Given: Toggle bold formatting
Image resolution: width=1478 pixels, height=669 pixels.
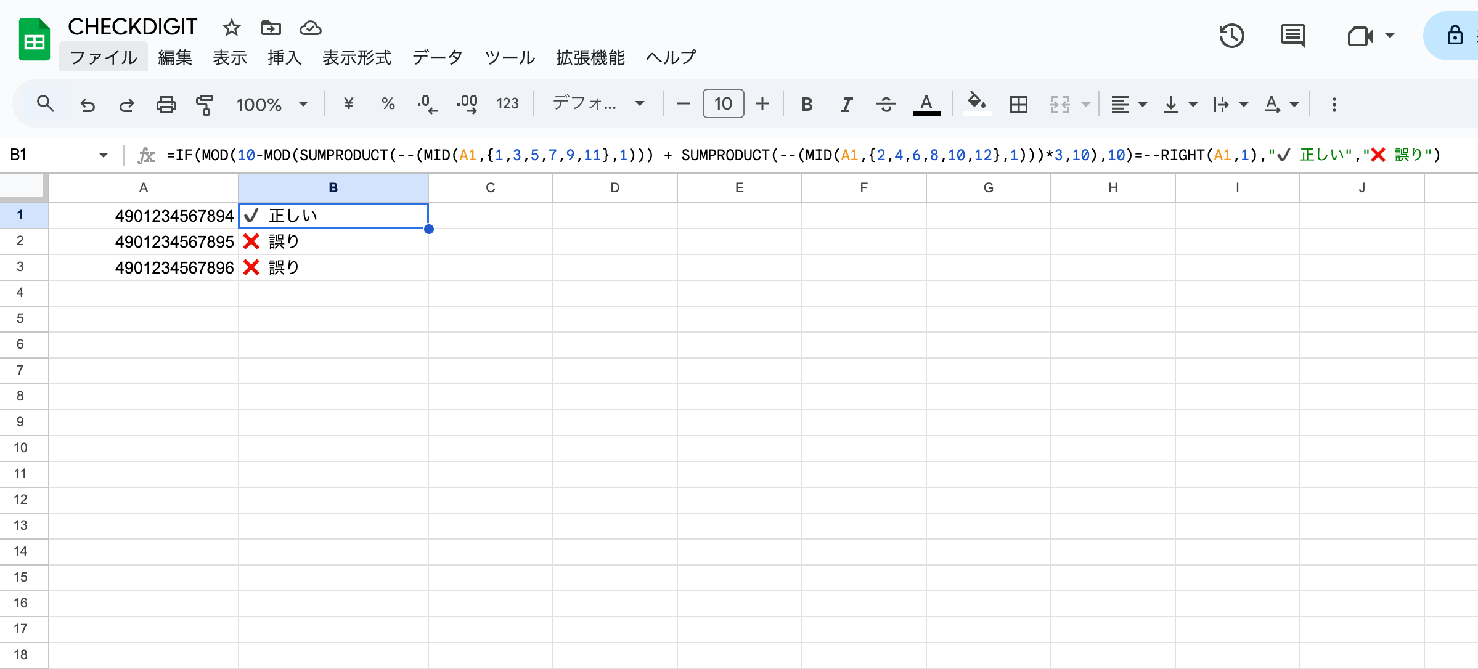Looking at the screenshot, I should [806, 104].
